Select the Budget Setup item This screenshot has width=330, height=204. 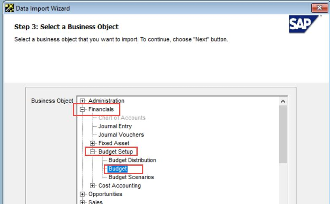point(116,152)
